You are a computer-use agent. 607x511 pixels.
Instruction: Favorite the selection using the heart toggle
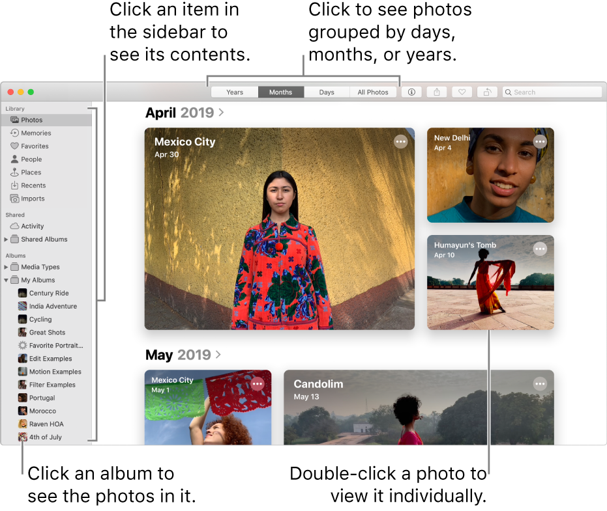coord(462,92)
